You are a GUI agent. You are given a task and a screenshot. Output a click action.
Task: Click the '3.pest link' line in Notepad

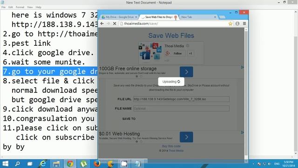click(27, 43)
